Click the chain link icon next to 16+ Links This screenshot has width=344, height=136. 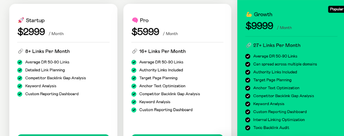tap(134, 51)
